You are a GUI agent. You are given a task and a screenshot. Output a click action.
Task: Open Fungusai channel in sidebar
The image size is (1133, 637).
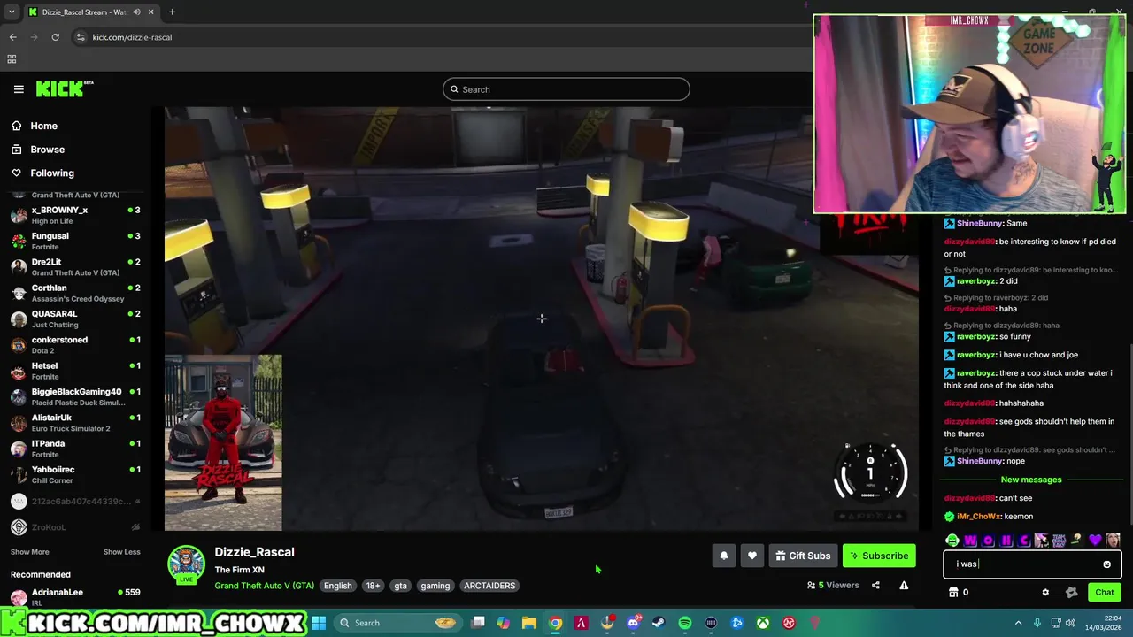(75, 241)
